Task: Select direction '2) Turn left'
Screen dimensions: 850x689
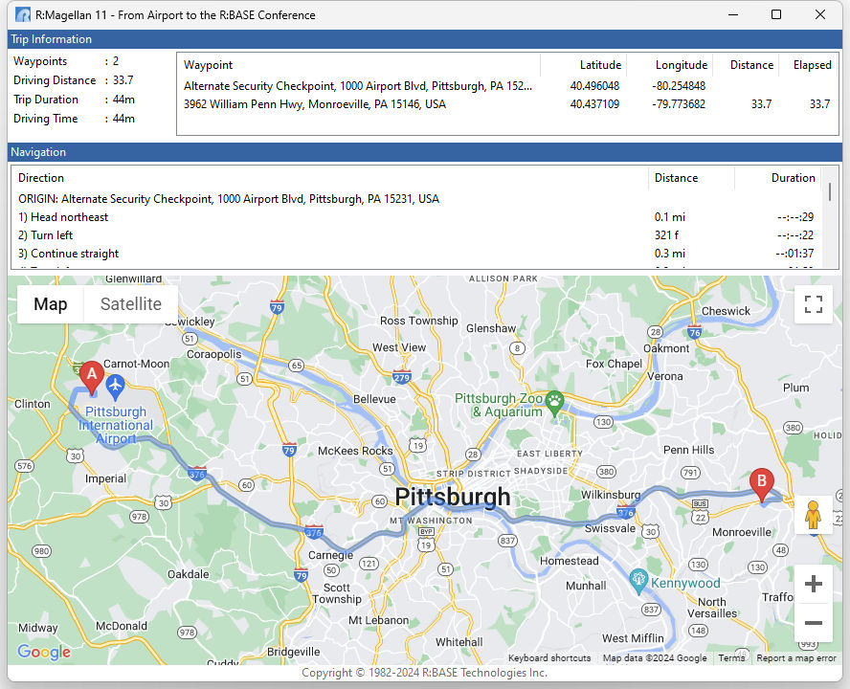Action: click(x=417, y=235)
